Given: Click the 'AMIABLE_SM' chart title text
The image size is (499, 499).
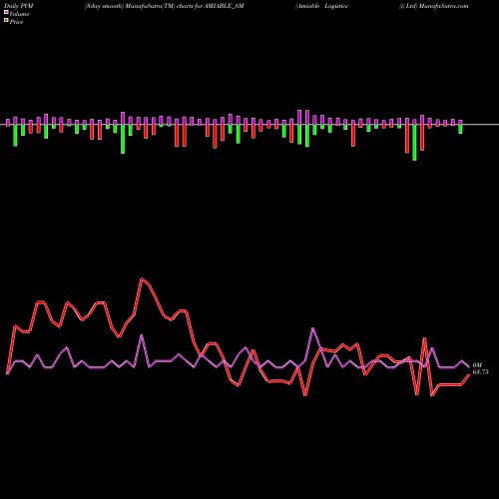Looking at the screenshot, I should click(224, 6).
